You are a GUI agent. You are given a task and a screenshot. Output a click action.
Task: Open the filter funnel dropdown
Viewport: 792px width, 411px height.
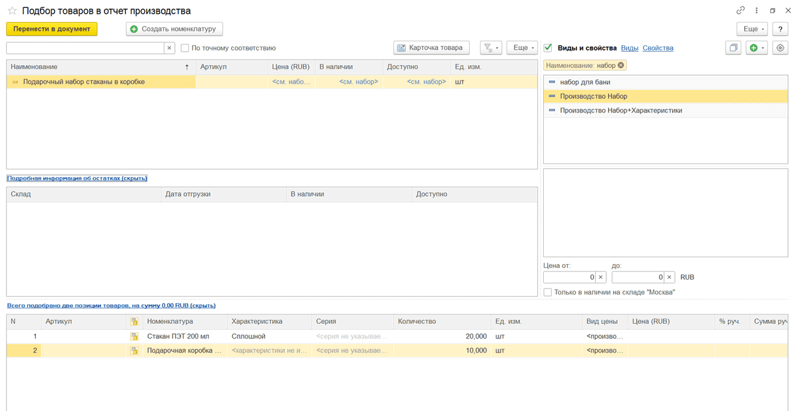[x=491, y=48]
